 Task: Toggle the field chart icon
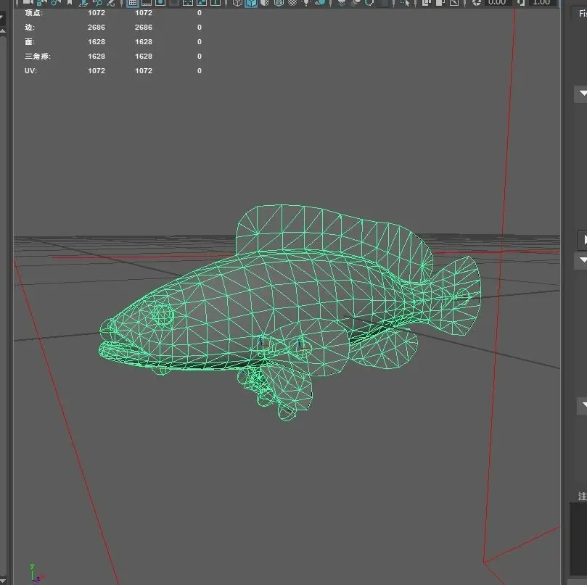(x=187, y=3)
